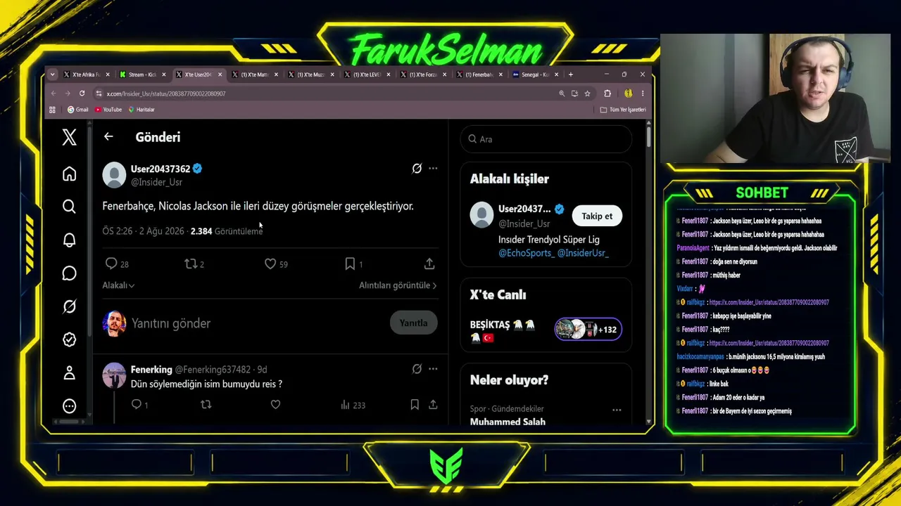Click Takip et to follow User20437
Screen dimensions: 901x506
point(597,216)
